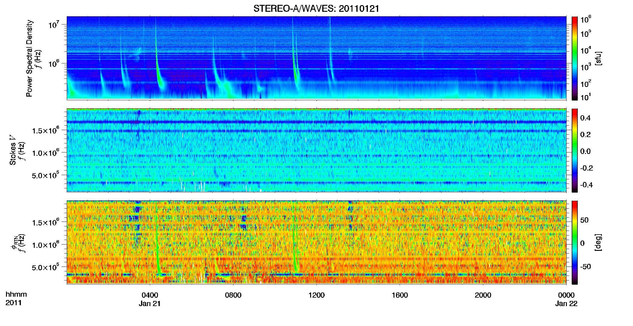Click the 1200 time axis label

click(x=316, y=295)
